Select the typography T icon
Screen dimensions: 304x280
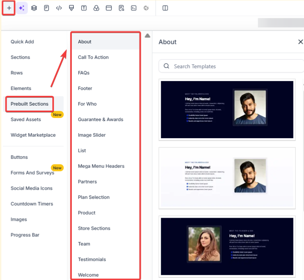84,8
